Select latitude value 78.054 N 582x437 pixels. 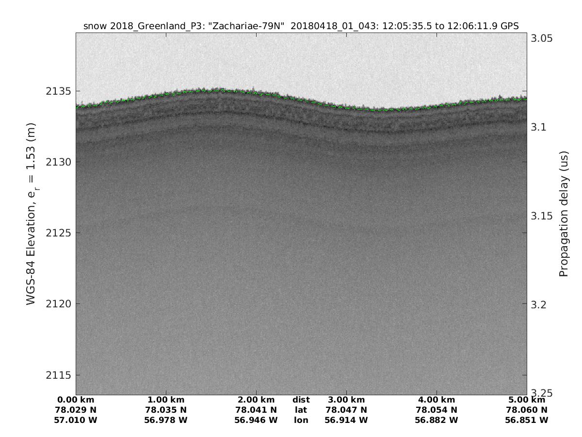[436, 410]
